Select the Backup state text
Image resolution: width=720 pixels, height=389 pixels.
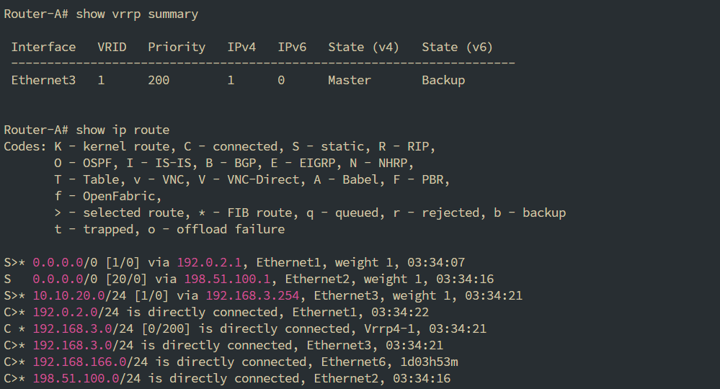tap(443, 80)
